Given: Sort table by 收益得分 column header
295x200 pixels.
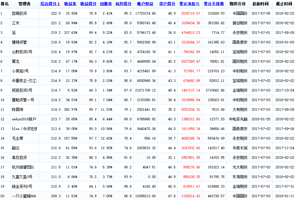Looking at the screenshot, I should pos(88,4).
